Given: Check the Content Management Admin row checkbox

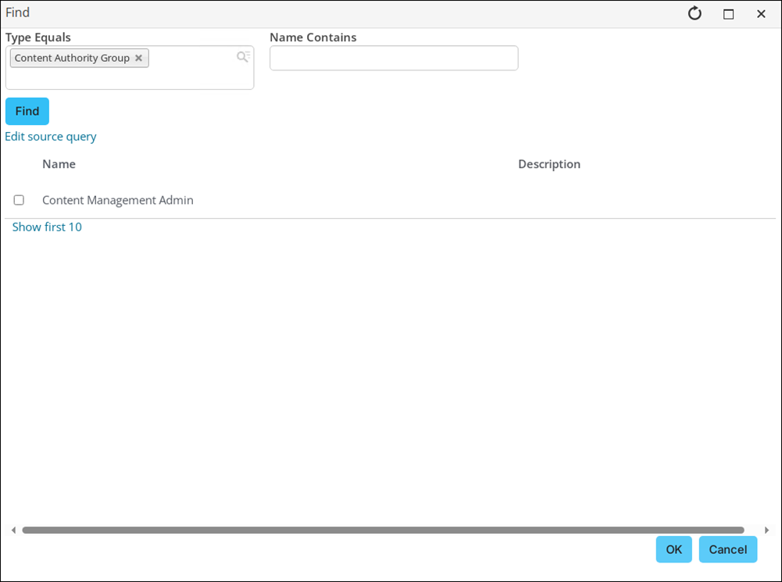Looking at the screenshot, I should pos(19,200).
